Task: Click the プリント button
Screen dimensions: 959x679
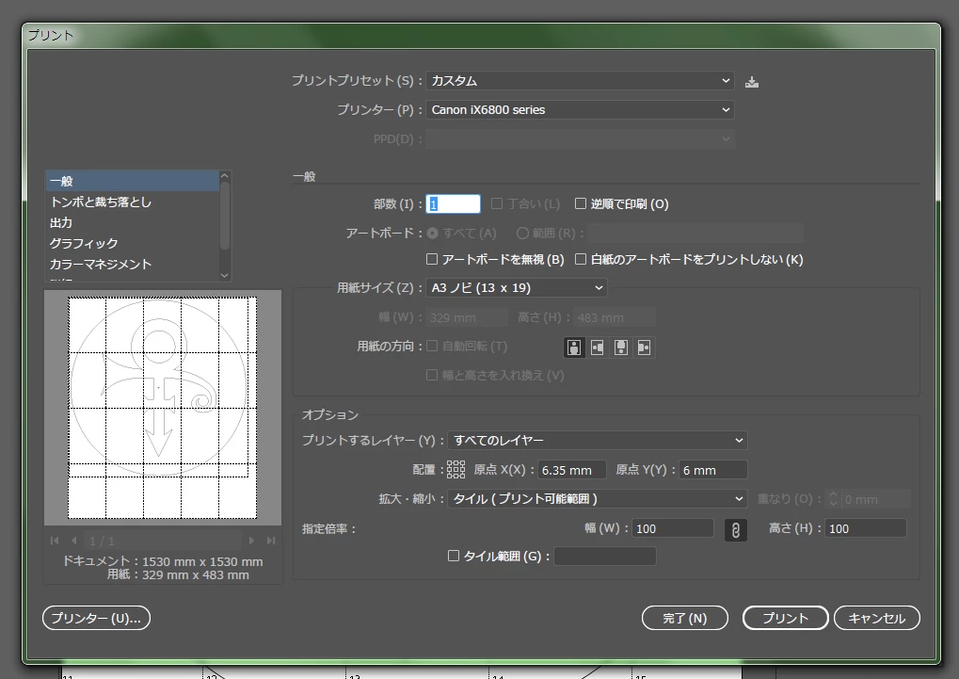Action: pyautogui.click(x=785, y=618)
